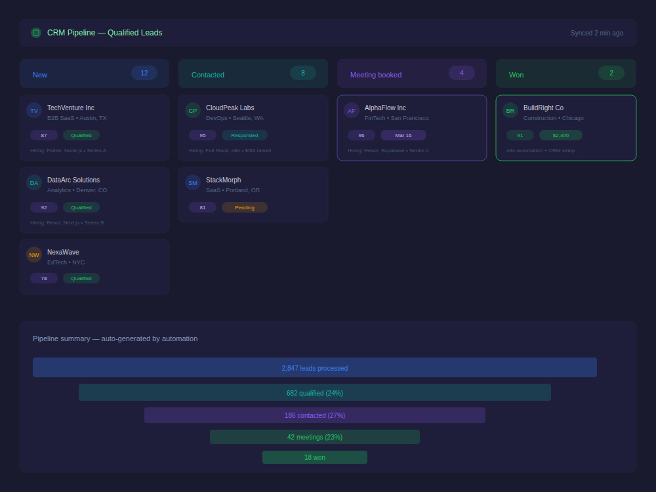Click the 12 count badge in New
Image resolution: width=656 pixels, height=492 pixels.
coord(144,73)
